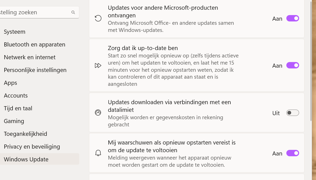Open Accounts settings
The height and width of the screenshot is (180, 316).
(x=16, y=95)
